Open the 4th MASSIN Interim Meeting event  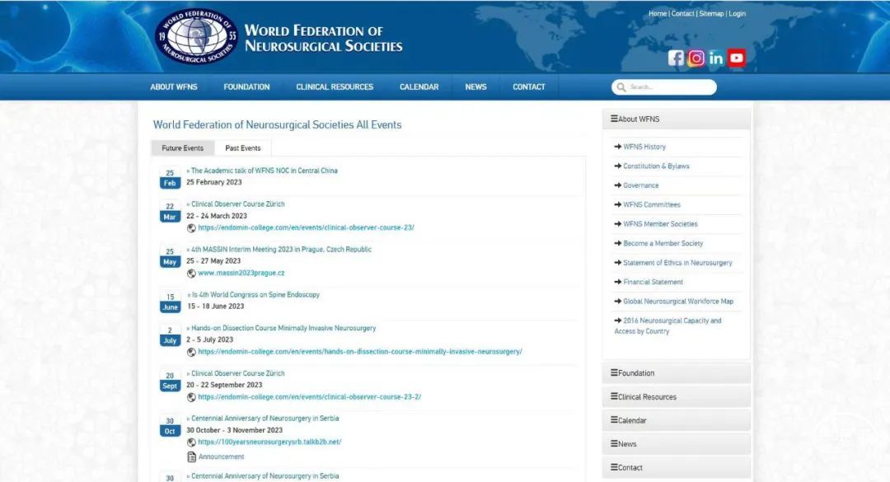(281, 249)
